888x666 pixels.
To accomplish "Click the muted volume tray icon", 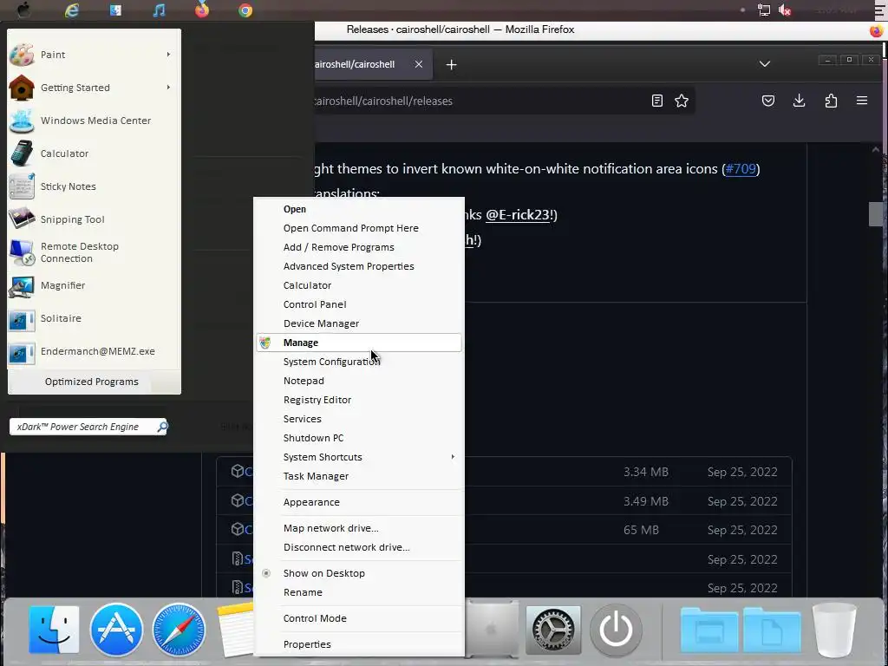I will [785, 10].
